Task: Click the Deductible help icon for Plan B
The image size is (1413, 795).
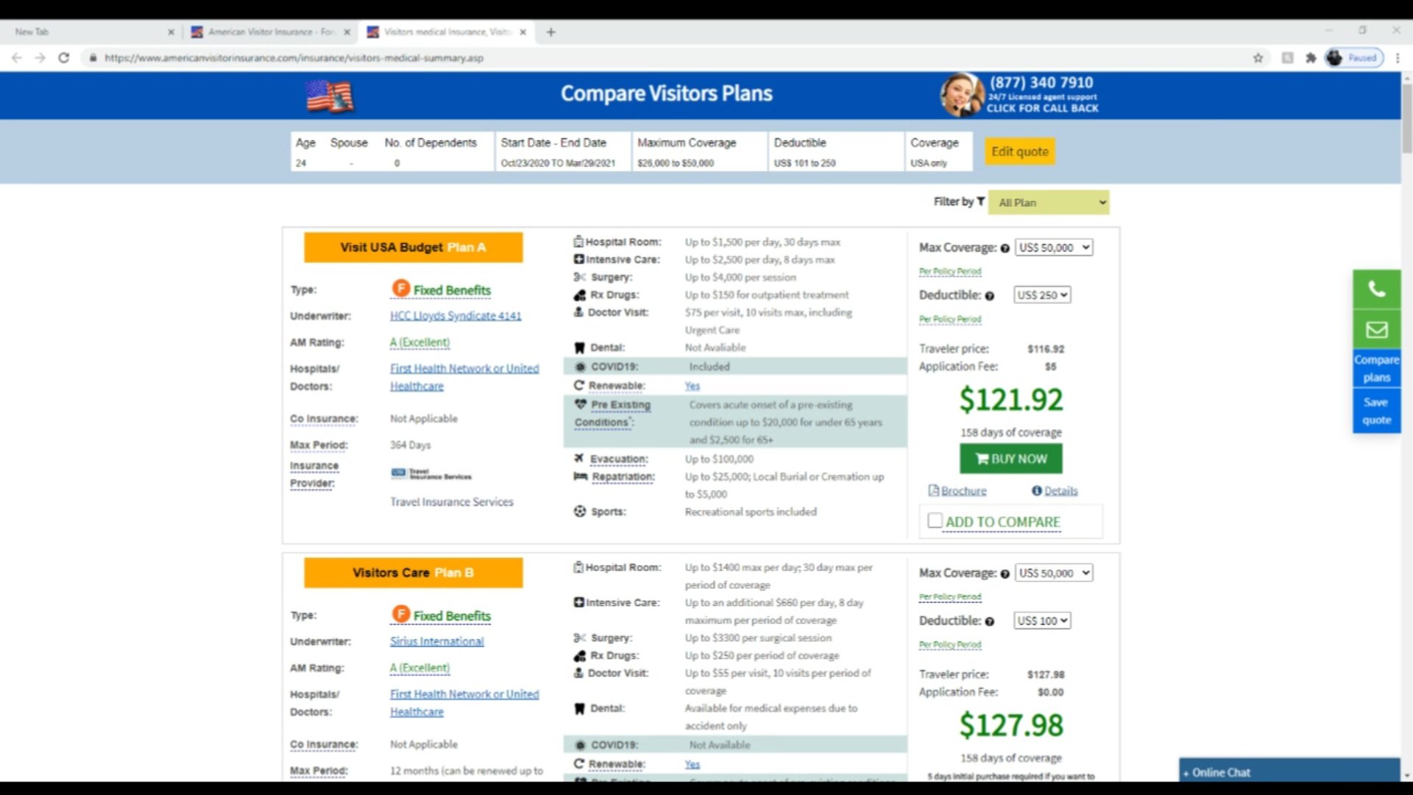Action: click(x=990, y=621)
